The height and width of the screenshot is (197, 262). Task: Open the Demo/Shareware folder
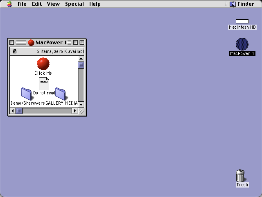point(27,94)
